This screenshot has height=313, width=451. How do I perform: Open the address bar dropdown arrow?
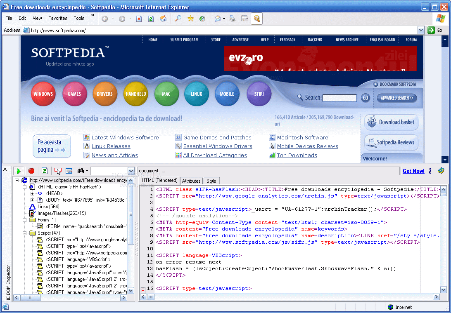click(x=421, y=30)
